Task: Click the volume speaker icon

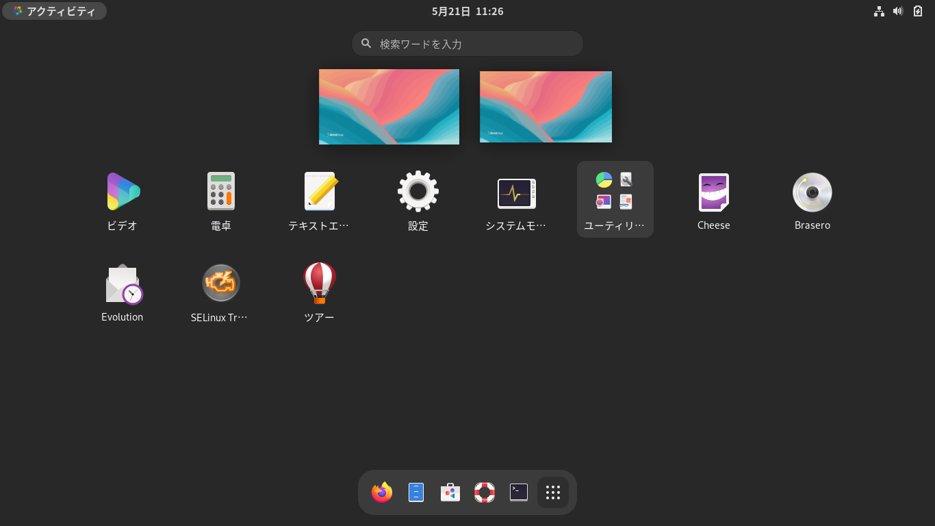Action: (x=898, y=11)
